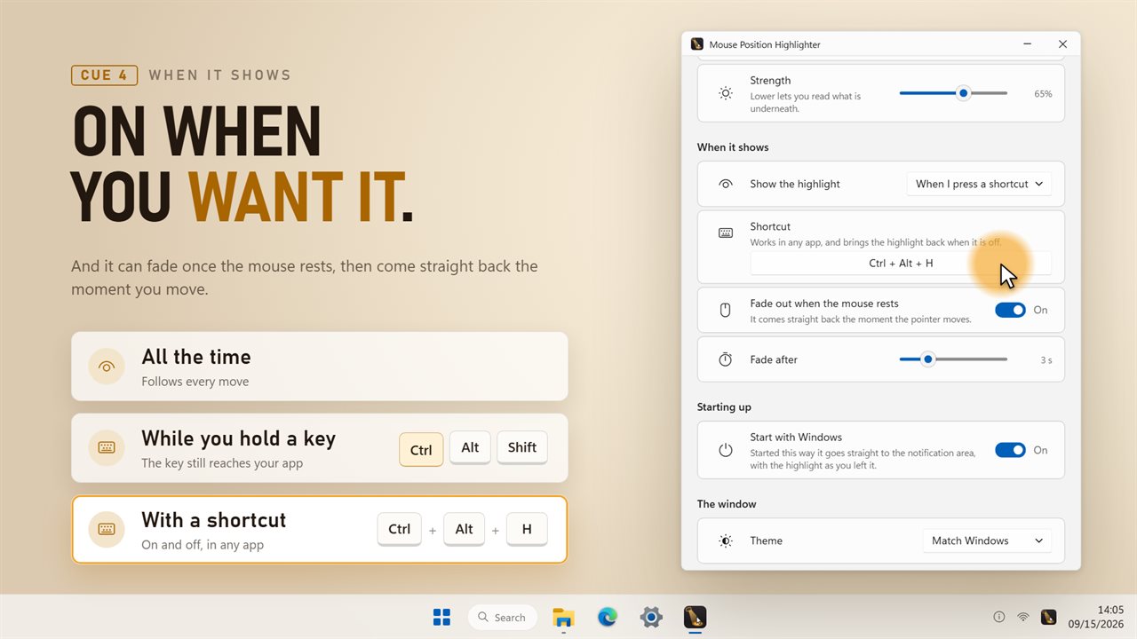Click the Mouse Position Highlighter taskbar button
1137x639 pixels.
(695, 617)
